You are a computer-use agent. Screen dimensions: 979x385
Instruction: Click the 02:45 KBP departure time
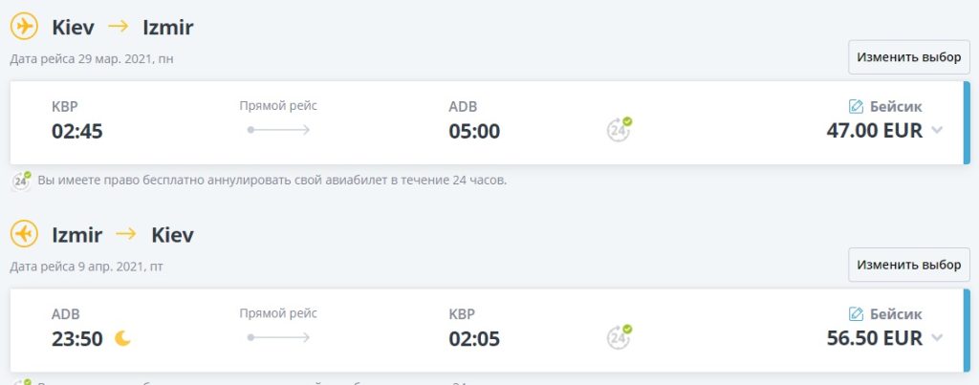(77, 131)
